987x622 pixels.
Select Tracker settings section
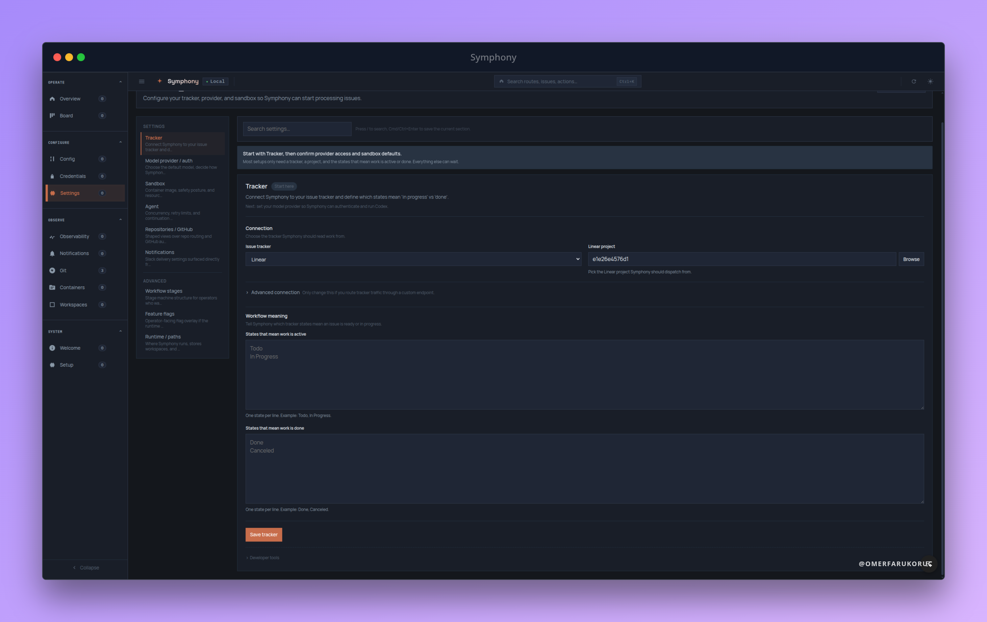click(183, 143)
